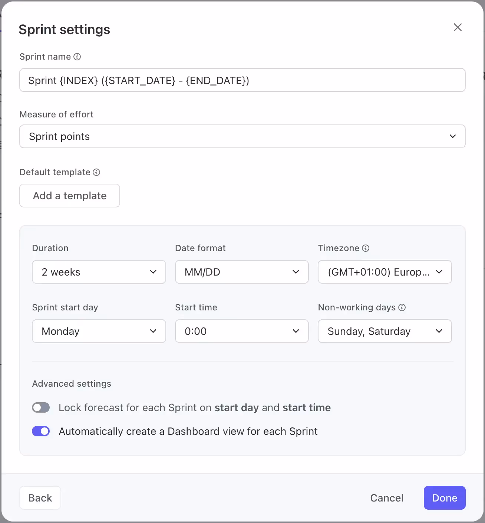This screenshot has width=485, height=523.
Task: Open the Sprint start day dropdown
Action: [x=99, y=331]
